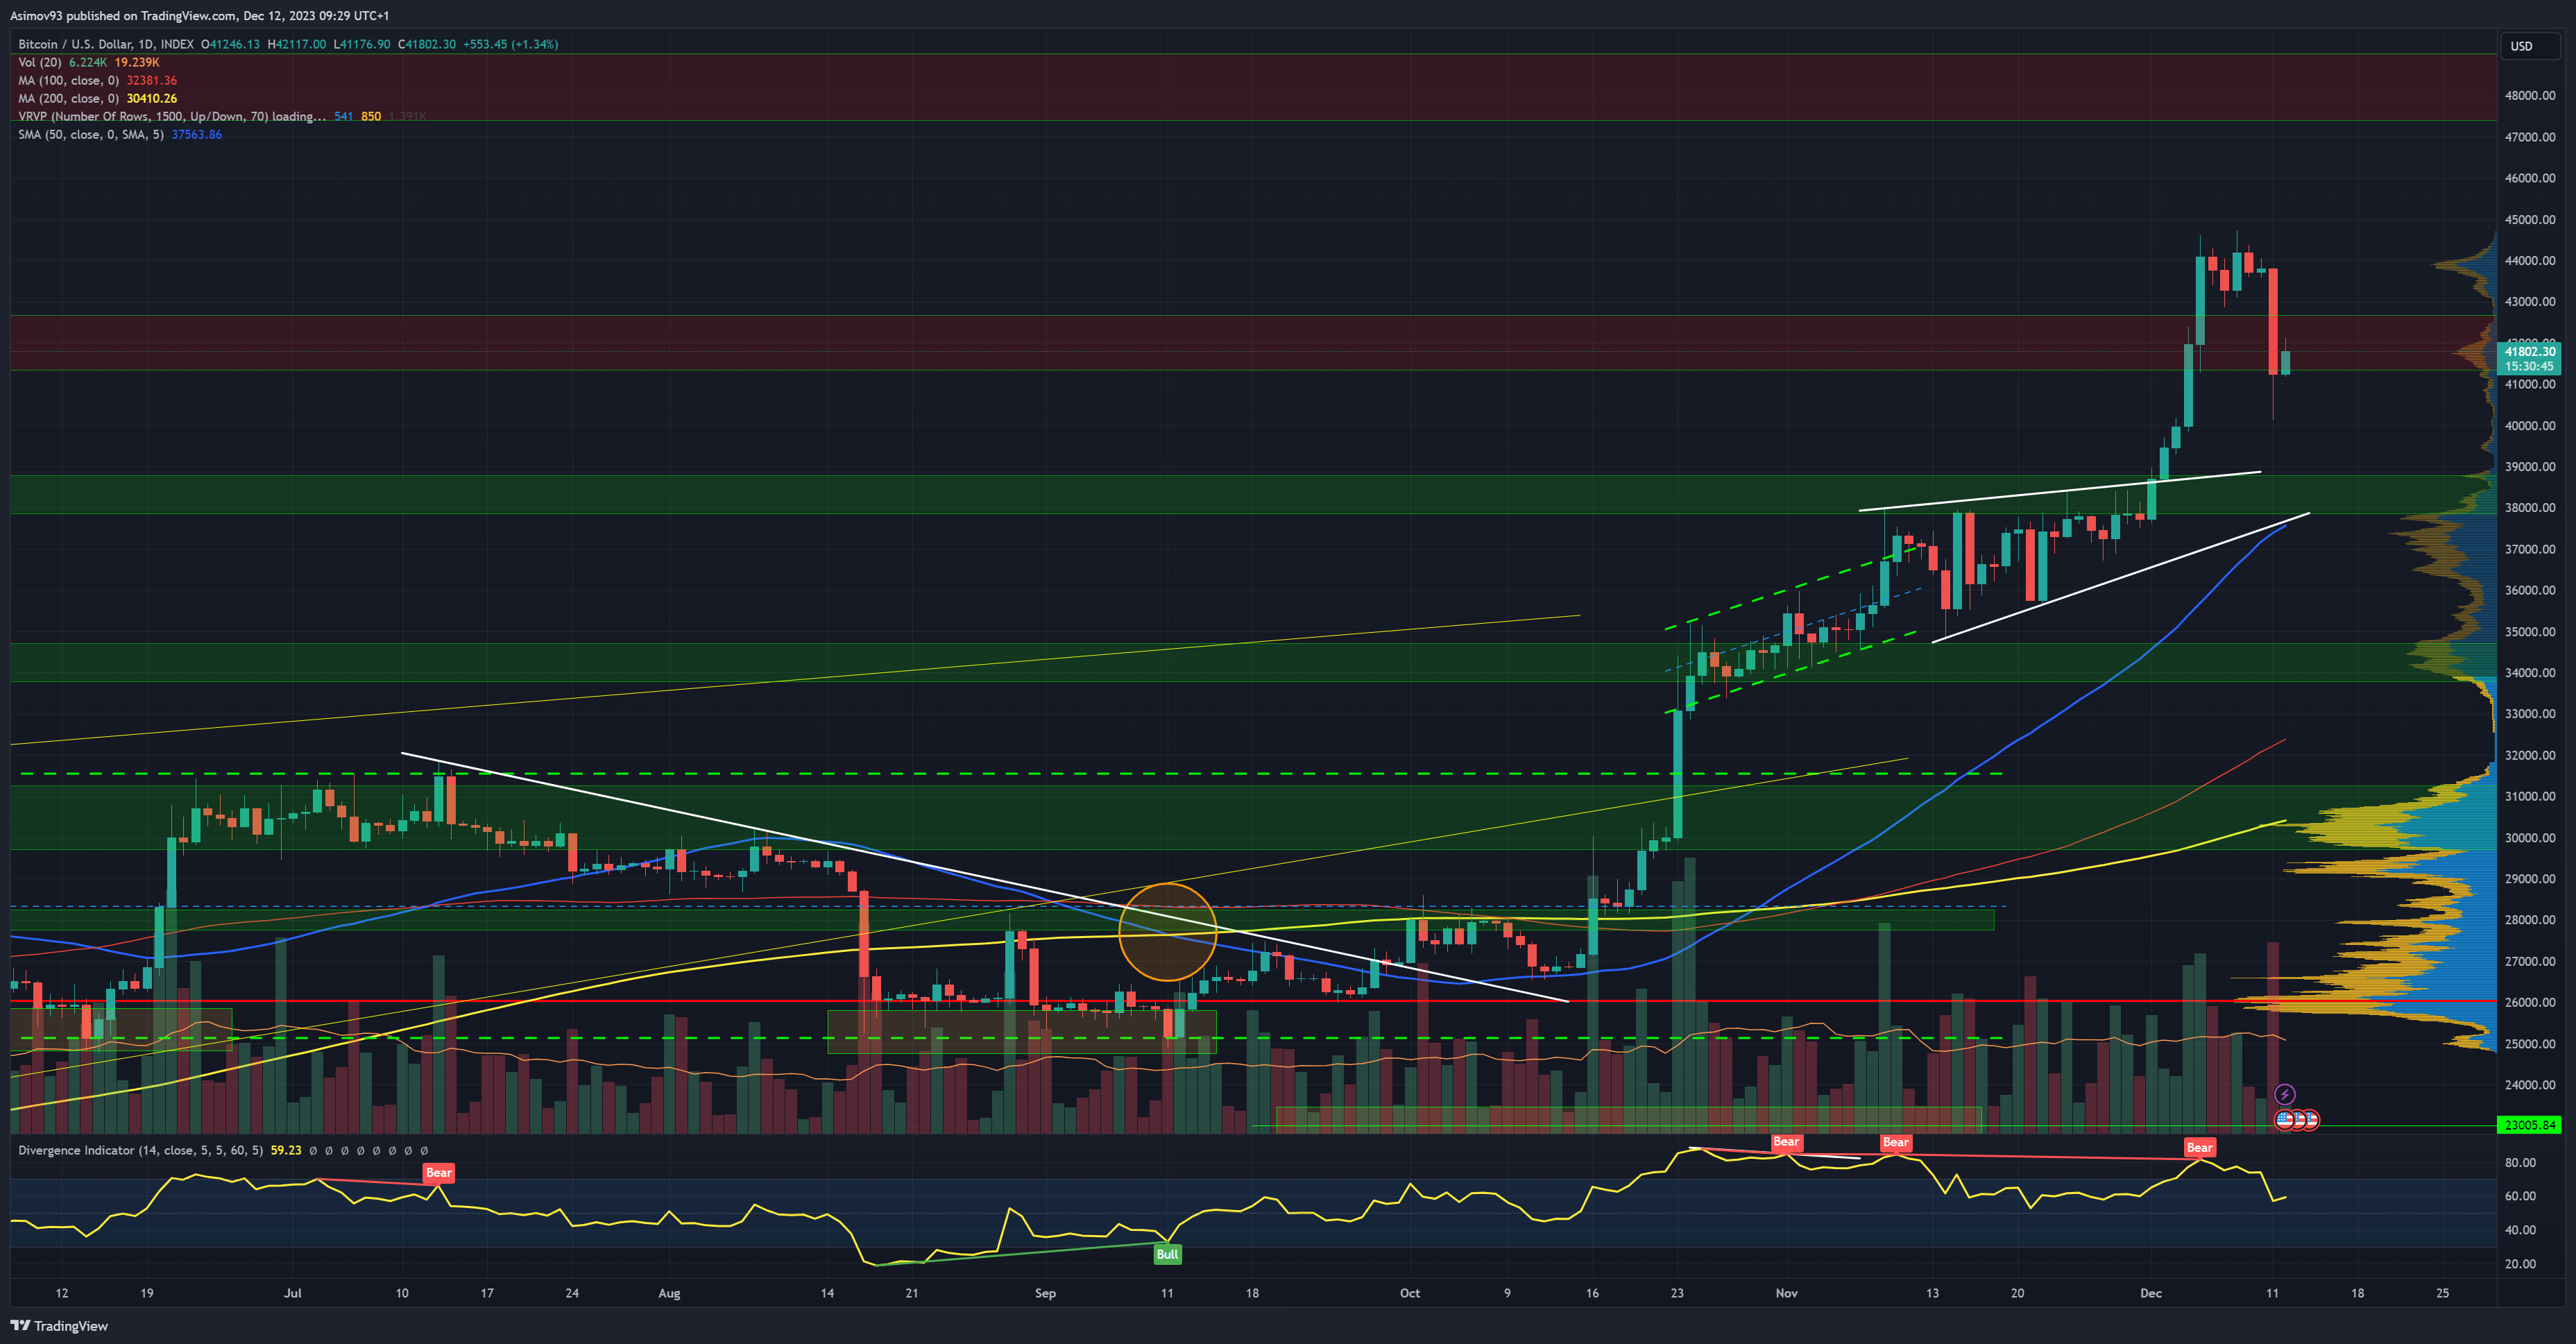Click the TradingView logo

[59, 1325]
